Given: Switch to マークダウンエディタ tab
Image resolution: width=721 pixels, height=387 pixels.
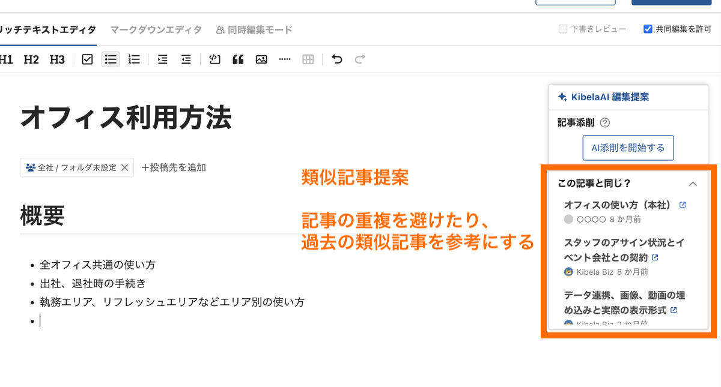Looking at the screenshot, I should coord(156,29).
